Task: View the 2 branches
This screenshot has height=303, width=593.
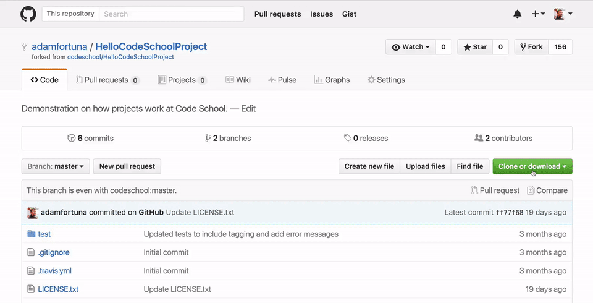Action: pyautogui.click(x=228, y=139)
